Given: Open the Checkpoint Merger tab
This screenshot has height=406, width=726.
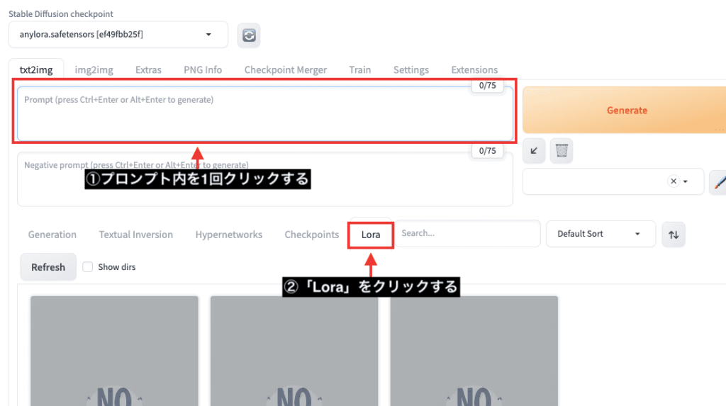Looking at the screenshot, I should click(285, 69).
